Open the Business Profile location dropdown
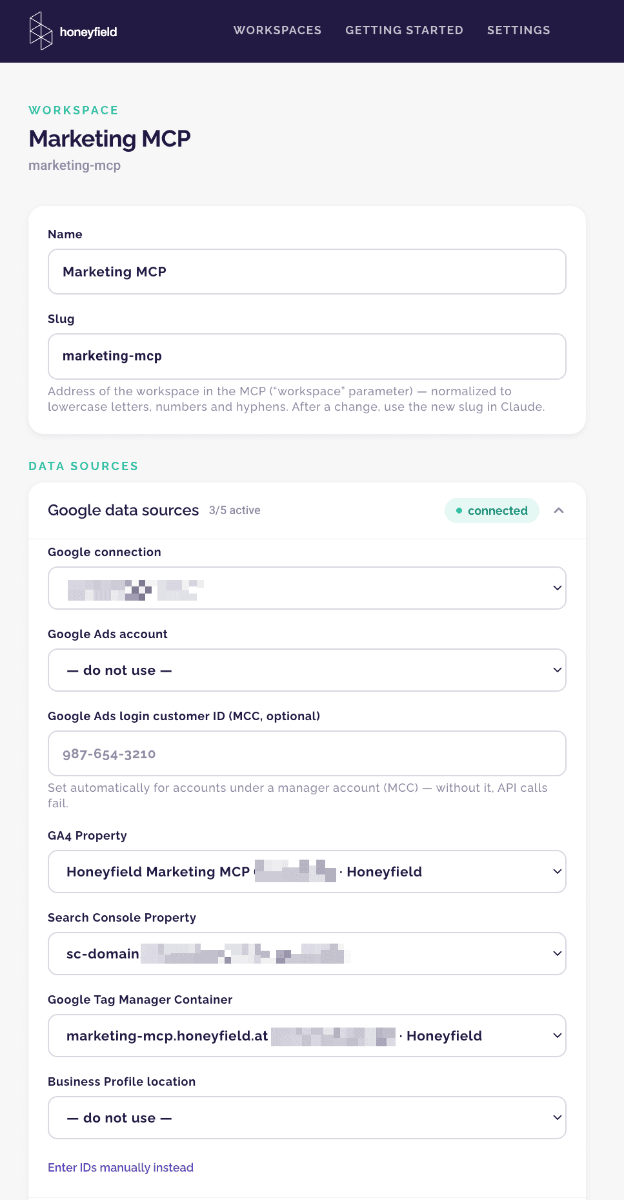Viewport: 624px width, 1200px height. (x=307, y=1118)
